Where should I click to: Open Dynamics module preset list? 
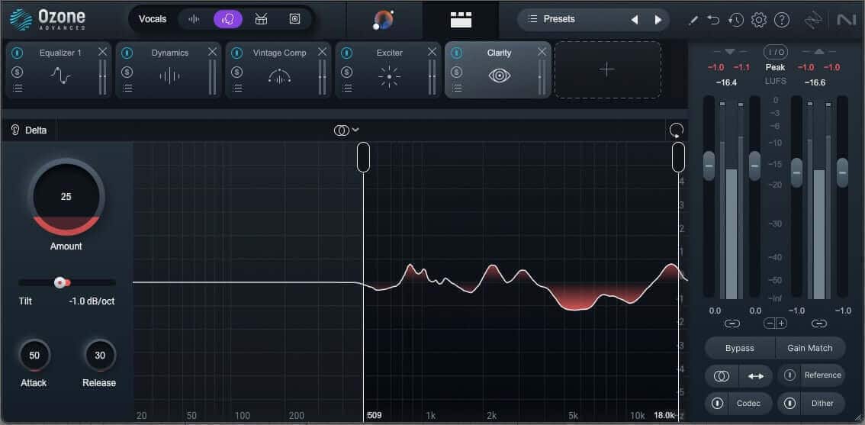(x=127, y=88)
